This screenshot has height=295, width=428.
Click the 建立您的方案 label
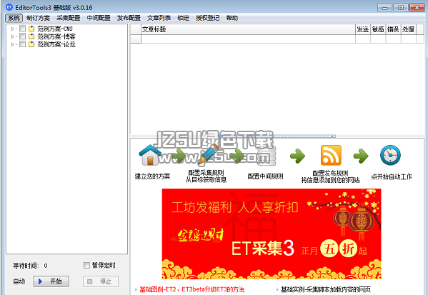point(152,176)
